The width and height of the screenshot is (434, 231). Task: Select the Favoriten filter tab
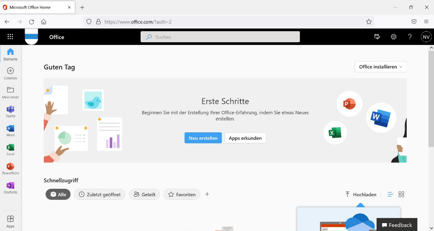(x=182, y=194)
